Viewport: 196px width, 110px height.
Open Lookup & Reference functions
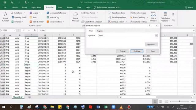click(x=57, y=13)
